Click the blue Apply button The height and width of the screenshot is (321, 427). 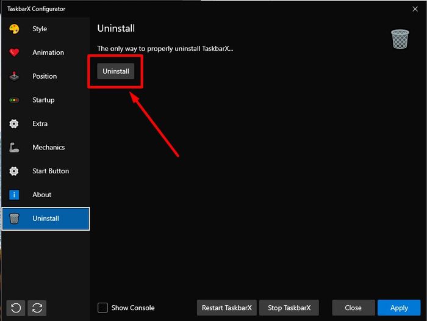[x=399, y=308]
